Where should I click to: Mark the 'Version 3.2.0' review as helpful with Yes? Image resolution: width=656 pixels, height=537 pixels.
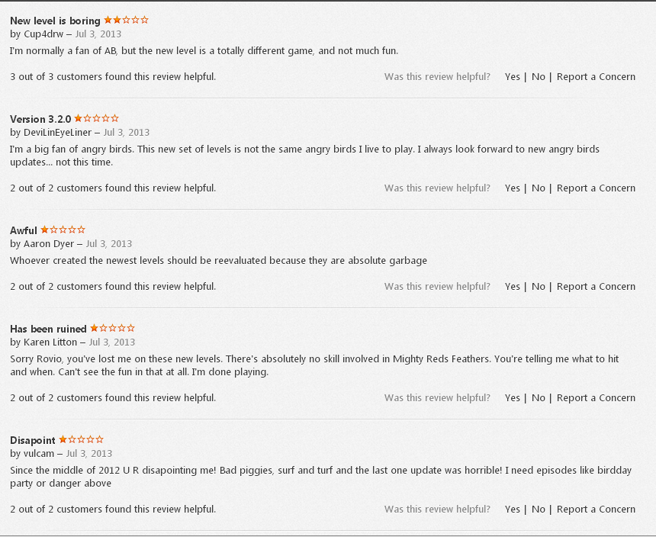pos(512,188)
